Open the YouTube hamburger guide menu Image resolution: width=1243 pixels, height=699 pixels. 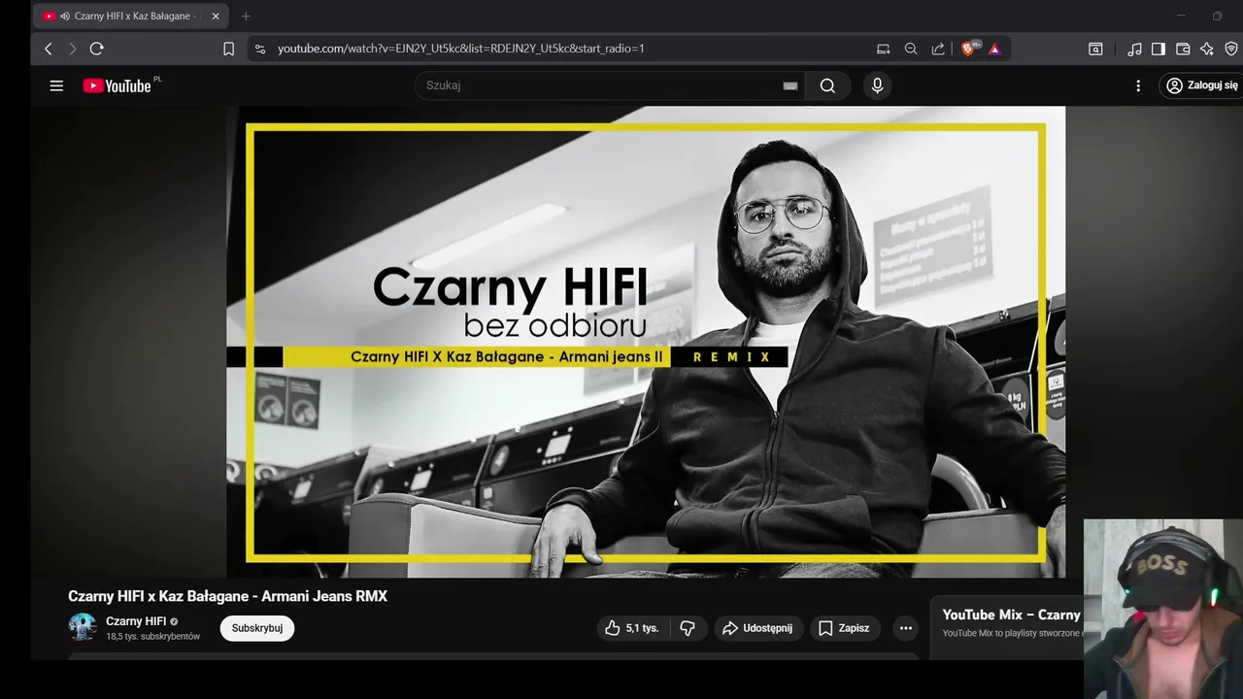(x=56, y=85)
